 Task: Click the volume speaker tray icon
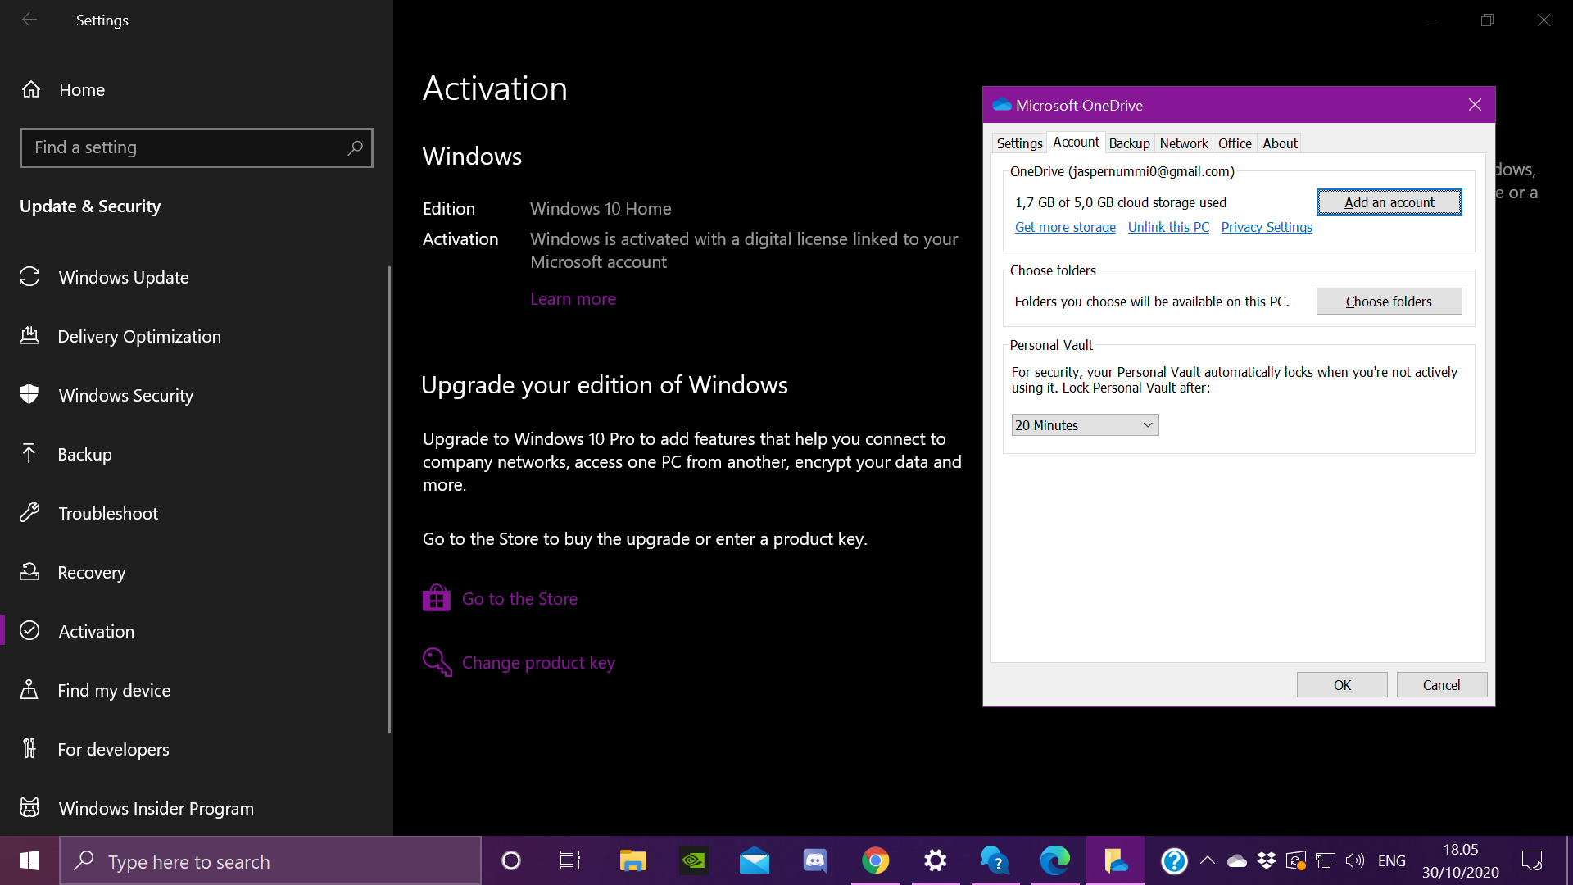pos(1355,860)
